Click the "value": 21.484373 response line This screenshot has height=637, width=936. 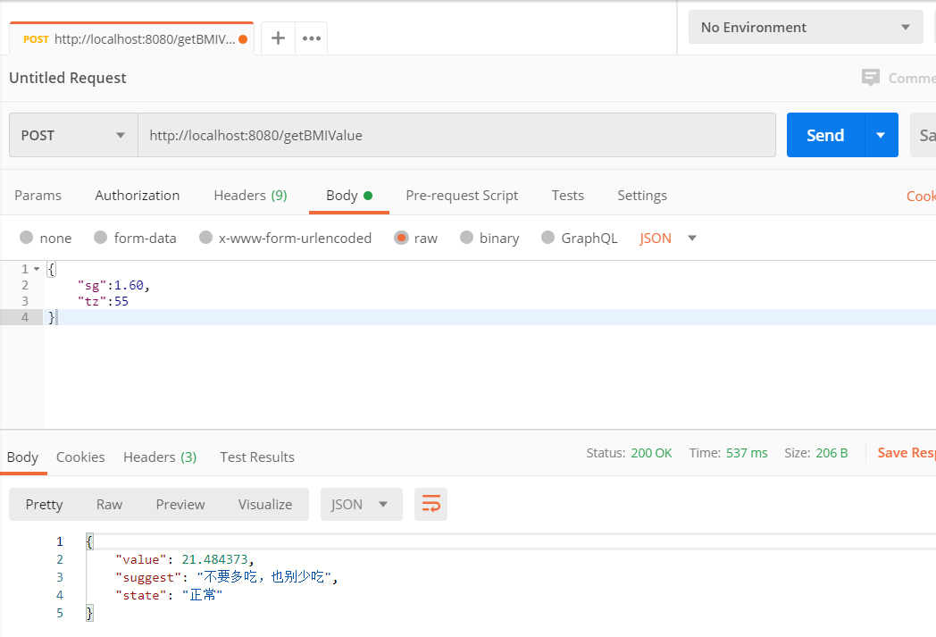click(x=185, y=559)
